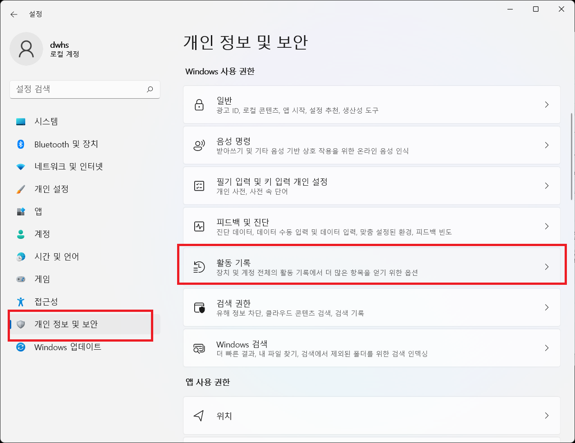Go to 접근성 settings
Viewport: 575px width, 443px height.
[85, 302]
